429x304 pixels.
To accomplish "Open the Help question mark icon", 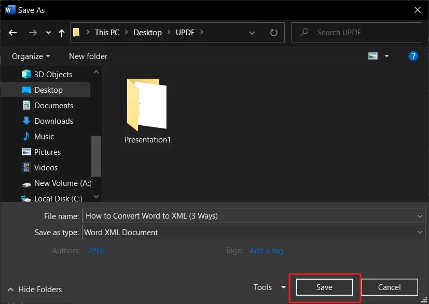I will (413, 56).
